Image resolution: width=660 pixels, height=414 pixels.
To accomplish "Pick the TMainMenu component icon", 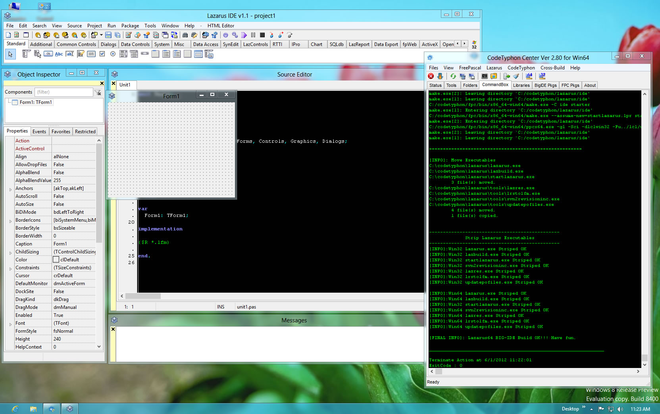I will coord(26,54).
